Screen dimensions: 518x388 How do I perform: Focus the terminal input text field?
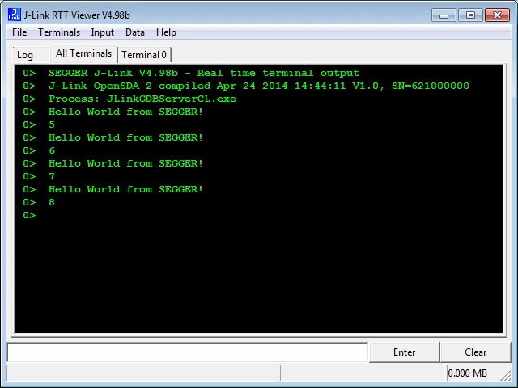pos(188,352)
